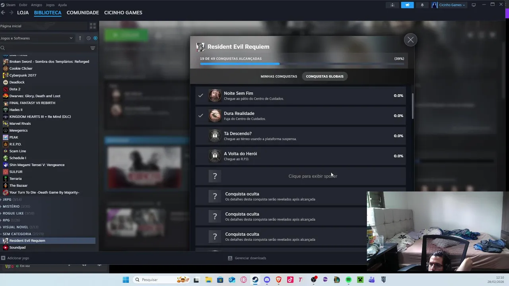Open the Jogos e Softwares filter dropdown
This screenshot has height=286, width=509.
(37, 38)
